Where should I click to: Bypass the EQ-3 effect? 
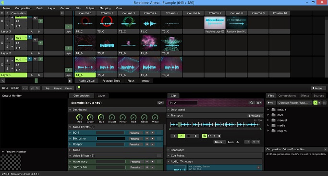click(x=147, y=133)
